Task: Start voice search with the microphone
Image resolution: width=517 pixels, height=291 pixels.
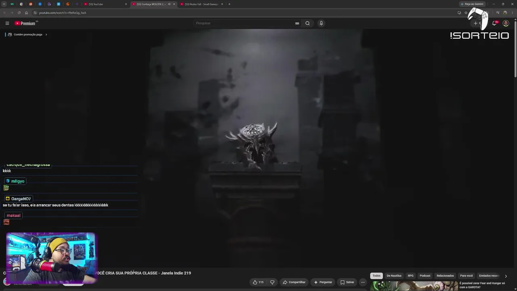Action: 321,23
